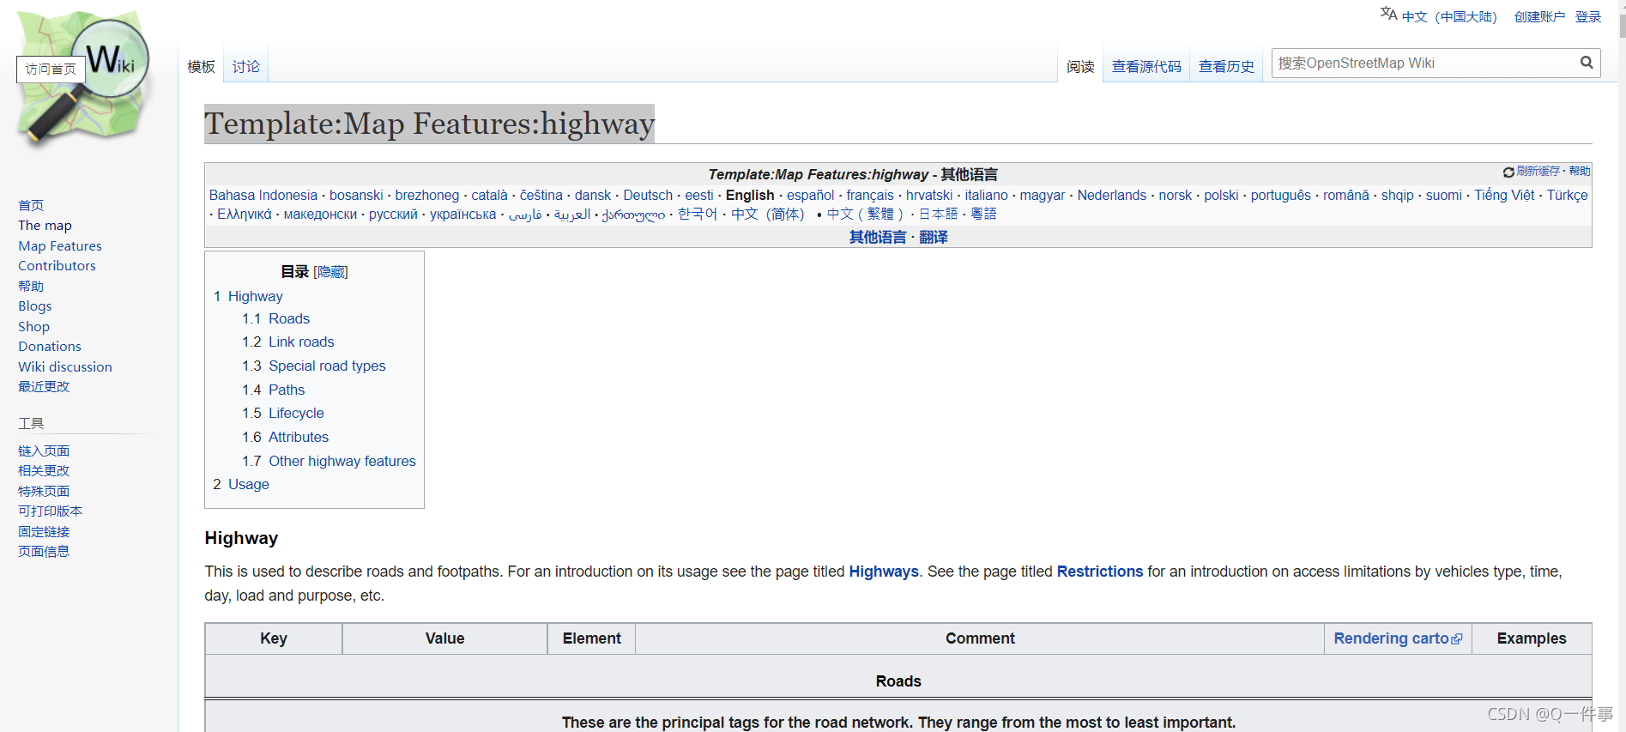Open 帮助 in the sidebar

coord(31,286)
